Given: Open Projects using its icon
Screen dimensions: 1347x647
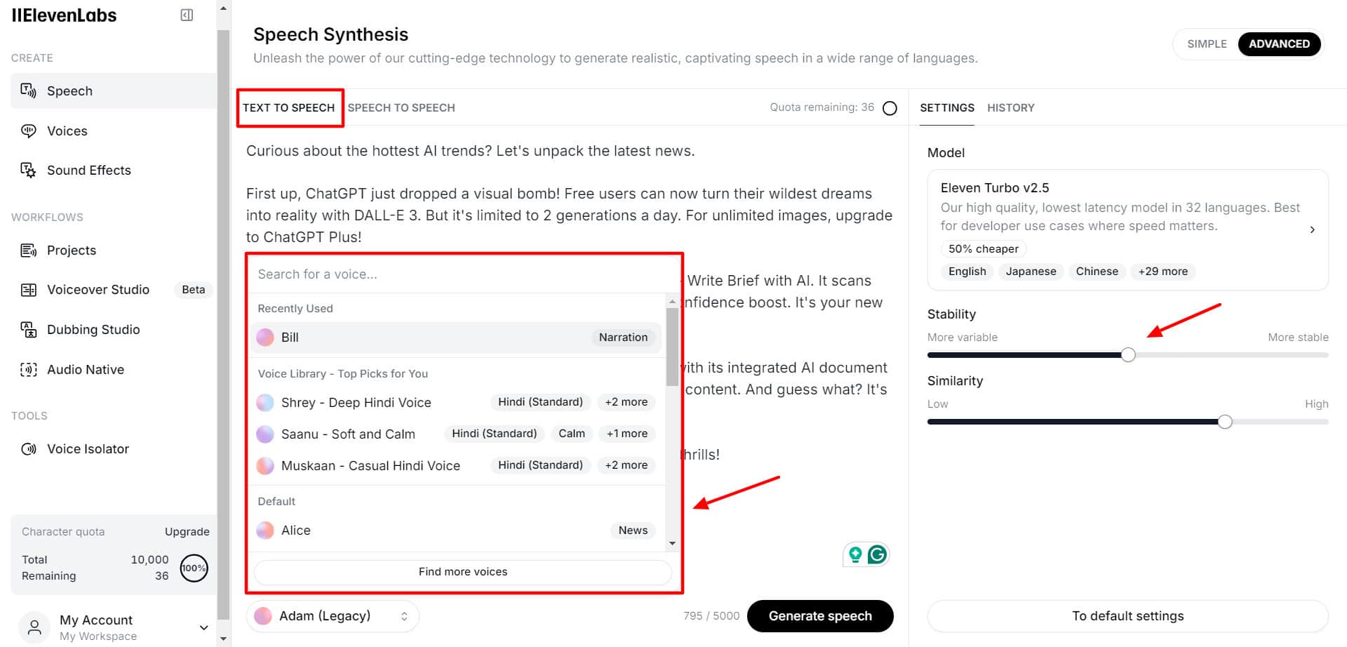Looking at the screenshot, I should 28,251.
